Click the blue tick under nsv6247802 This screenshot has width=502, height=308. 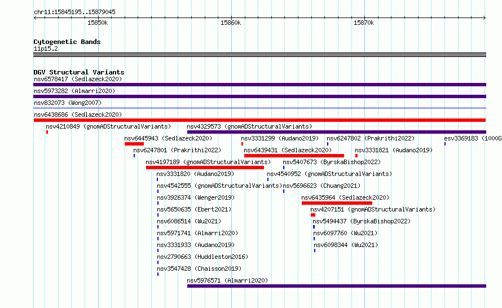328,144
